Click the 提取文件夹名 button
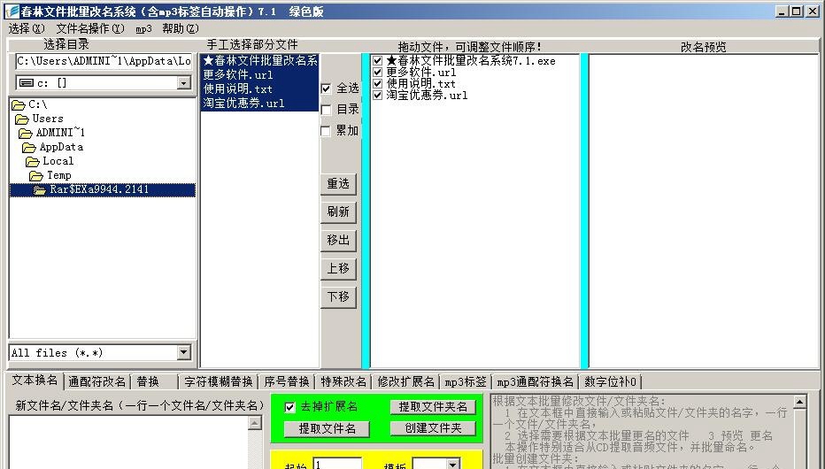825x469 pixels. point(433,407)
